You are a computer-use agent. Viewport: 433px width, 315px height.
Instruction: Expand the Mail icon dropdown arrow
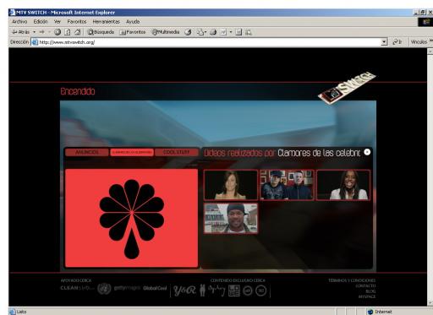click(x=206, y=32)
